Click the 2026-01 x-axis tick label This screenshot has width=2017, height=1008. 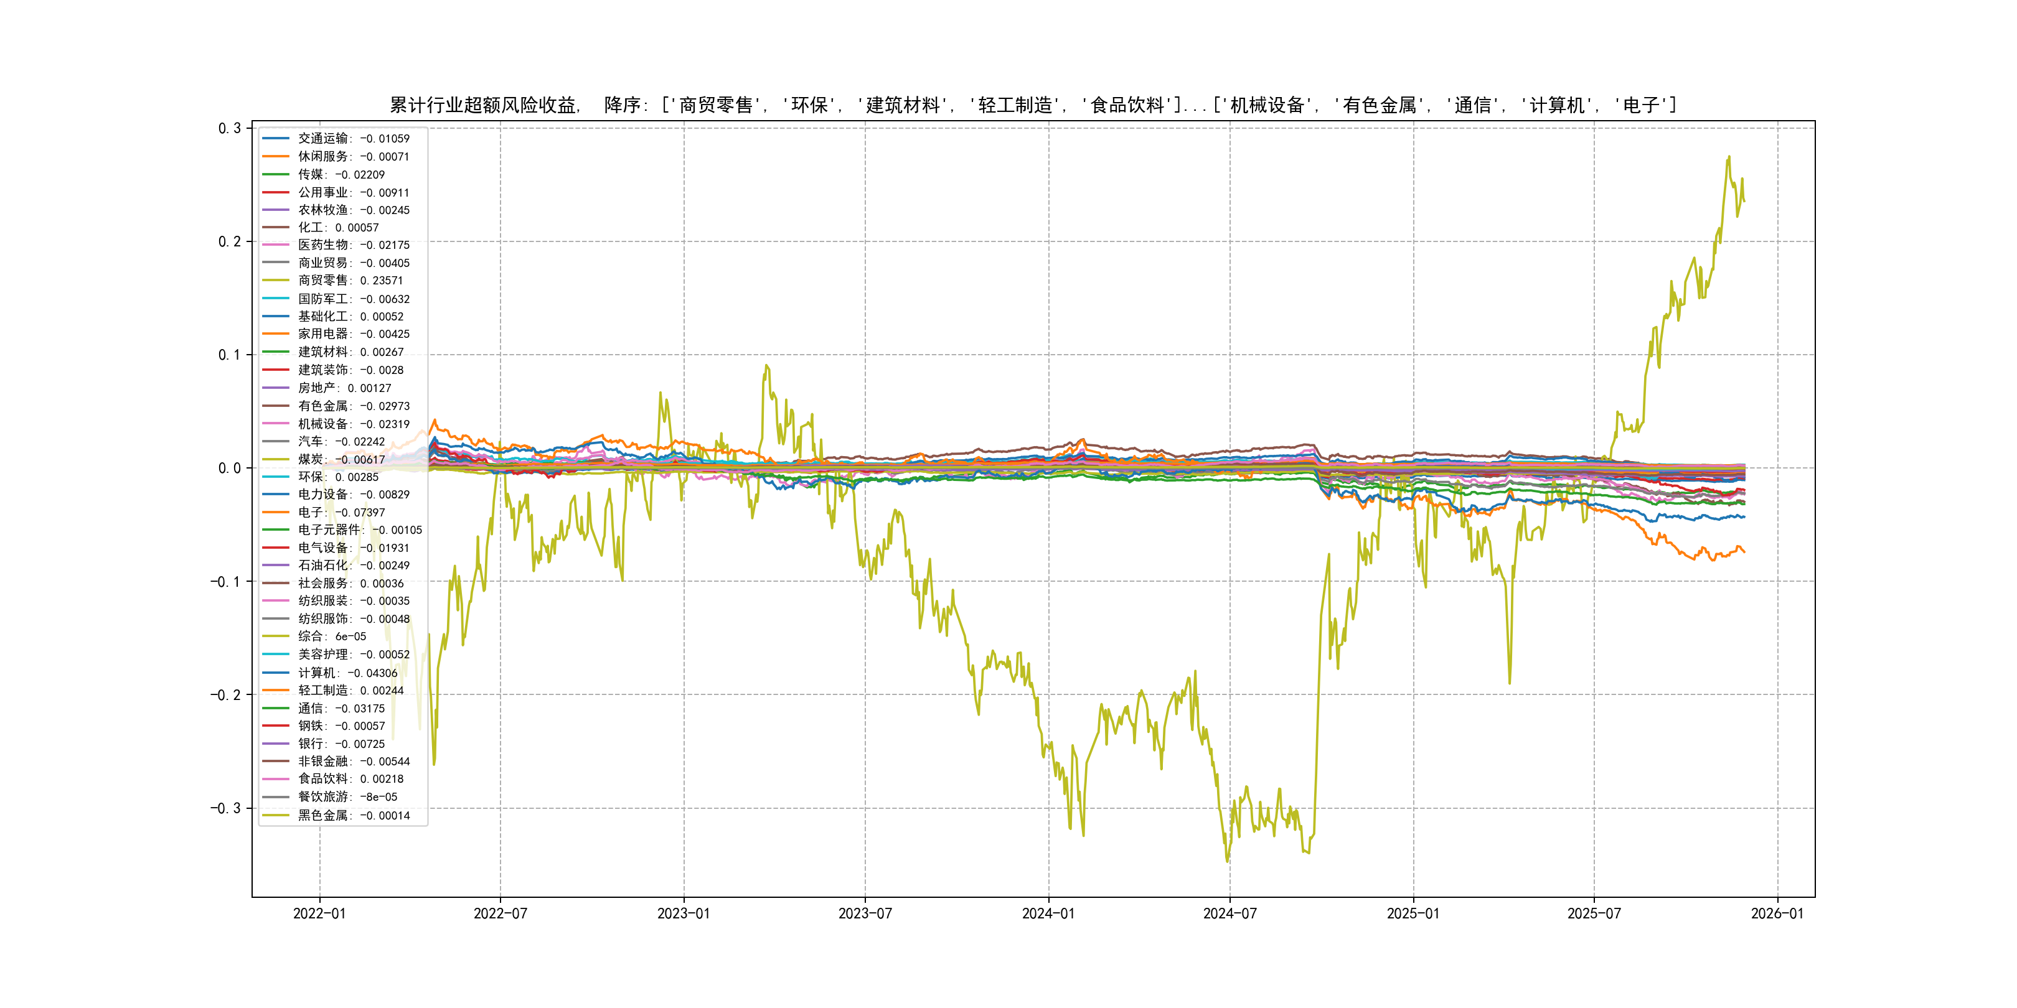1777,913
